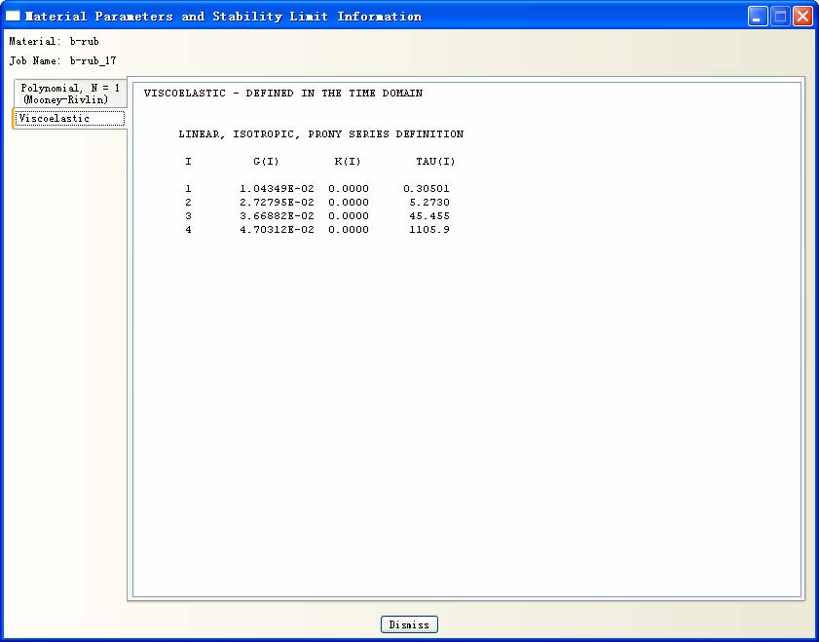Maximize the Material Parameters window
819x642 pixels.
coord(780,17)
